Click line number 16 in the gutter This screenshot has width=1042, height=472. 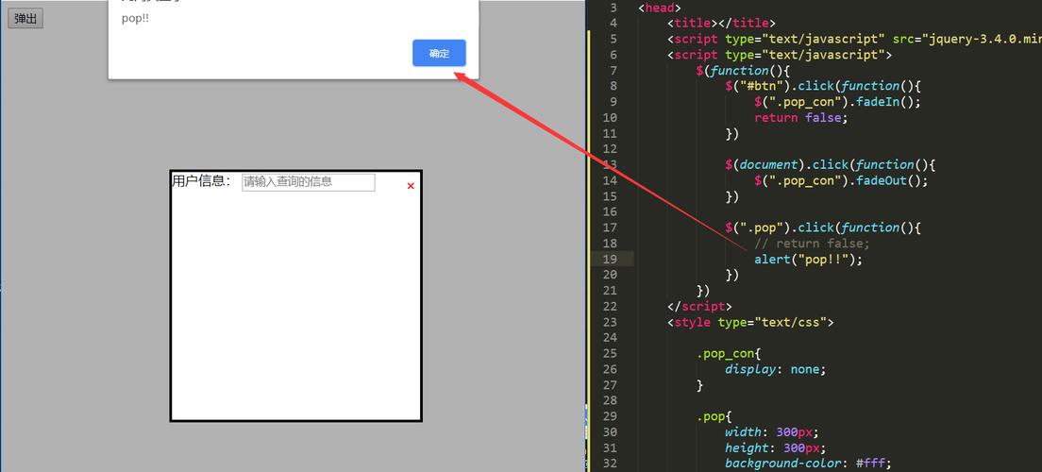(x=611, y=212)
